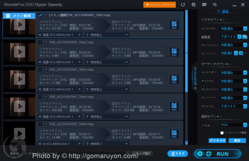Screen dimensions: 249x161
Task: Click Edit icon for THE_ACCOUNTANT_Title3.mpg
Action: tap(174, 79)
